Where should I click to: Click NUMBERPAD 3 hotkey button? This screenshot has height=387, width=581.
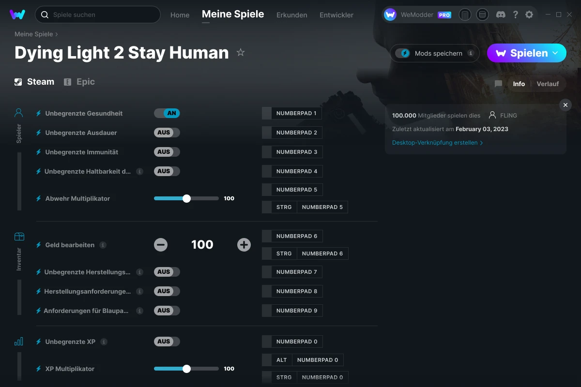click(292, 152)
